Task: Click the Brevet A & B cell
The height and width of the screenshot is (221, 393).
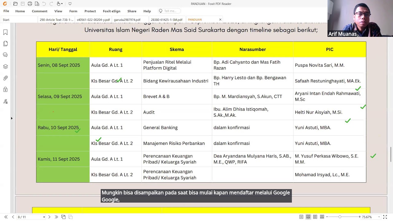Action: (177, 96)
